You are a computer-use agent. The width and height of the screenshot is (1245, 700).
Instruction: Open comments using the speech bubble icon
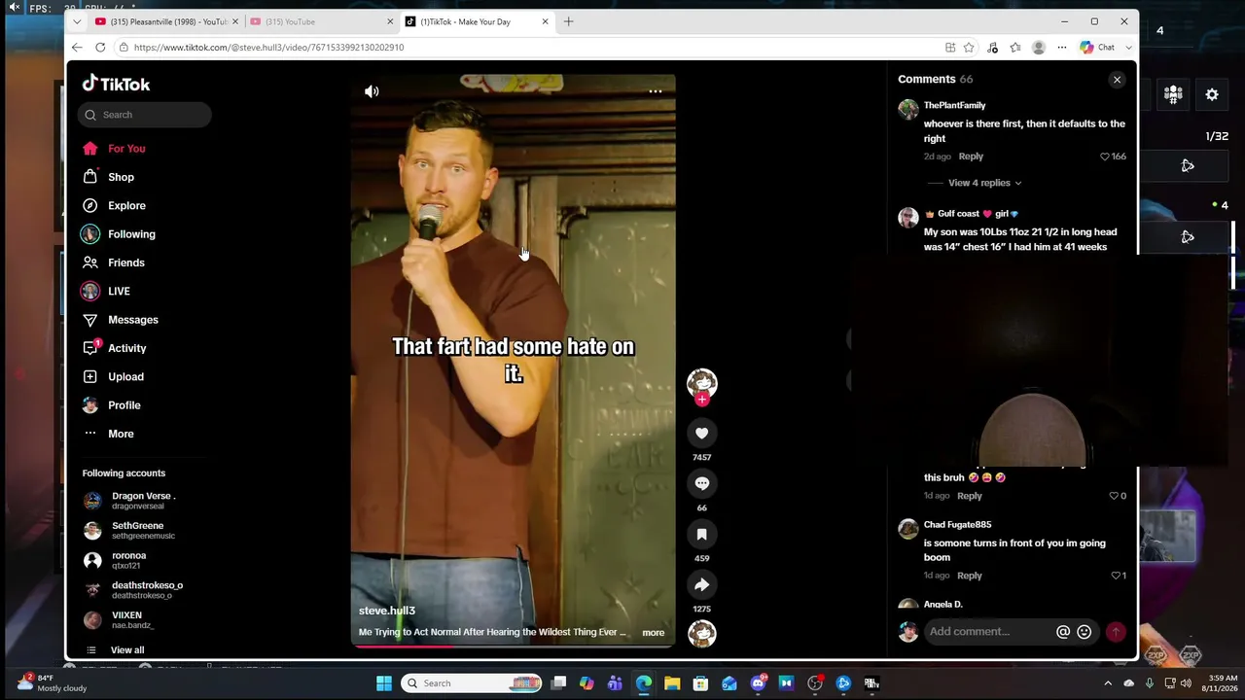pos(702,484)
